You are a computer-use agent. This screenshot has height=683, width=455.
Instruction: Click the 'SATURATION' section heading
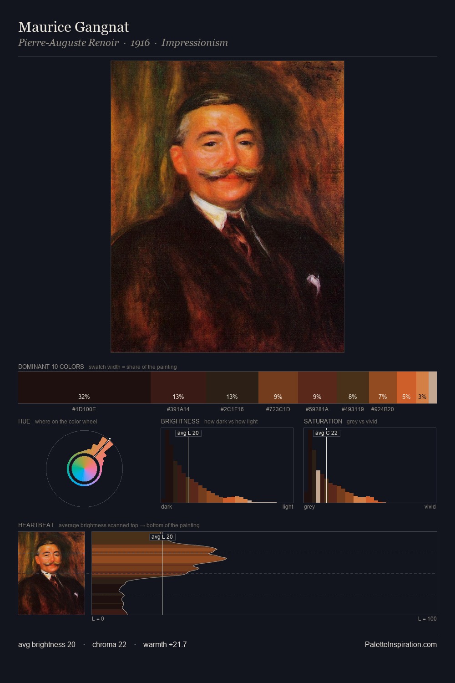tap(323, 421)
